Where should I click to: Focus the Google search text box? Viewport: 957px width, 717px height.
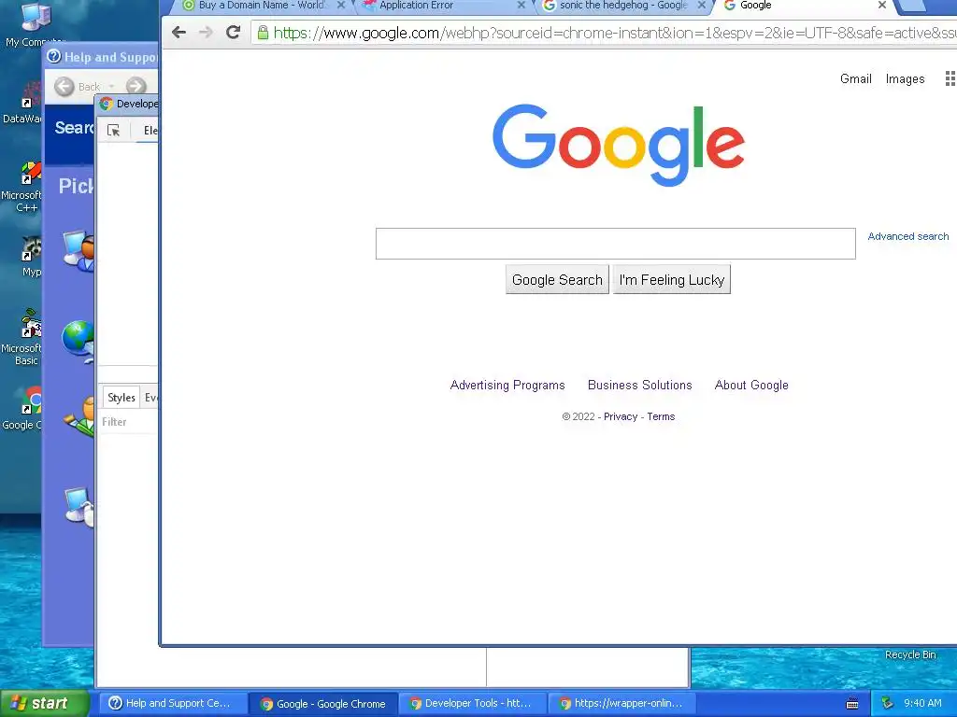click(615, 244)
